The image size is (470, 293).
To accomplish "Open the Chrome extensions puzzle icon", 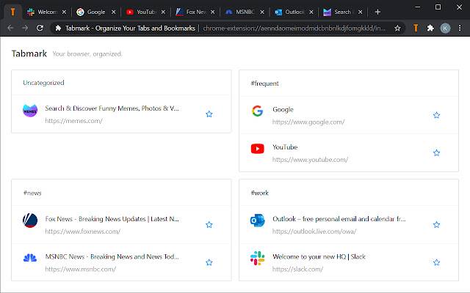I will (x=431, y=28).
